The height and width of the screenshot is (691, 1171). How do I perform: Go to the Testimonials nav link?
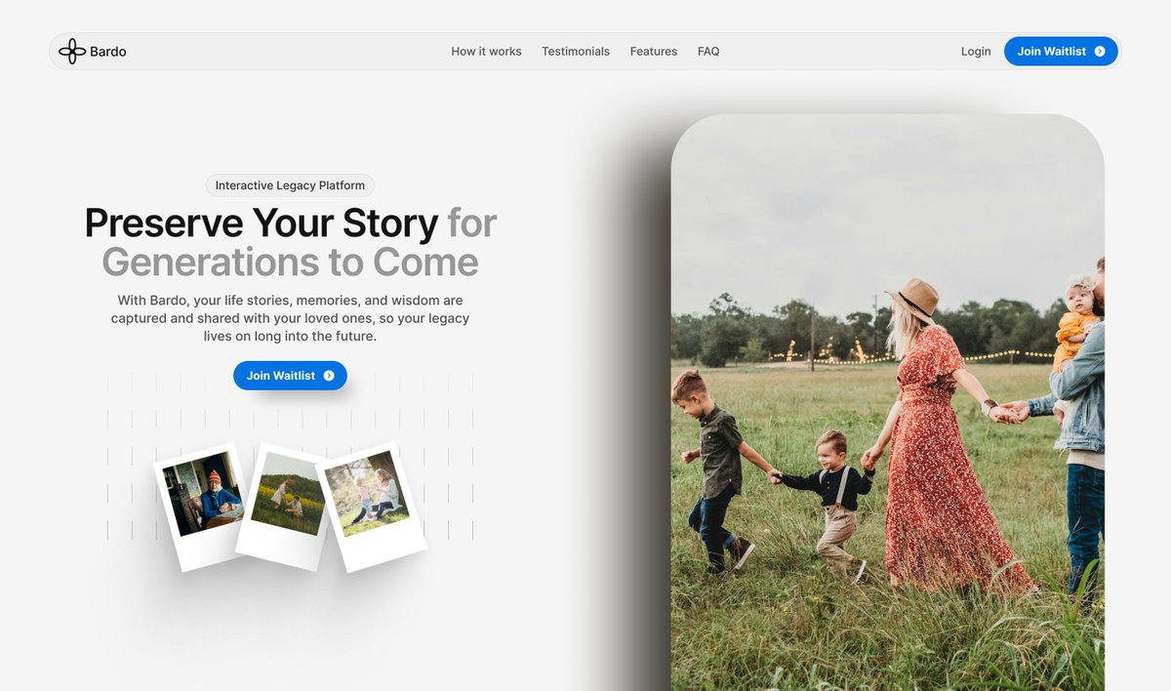coord(576,52)
